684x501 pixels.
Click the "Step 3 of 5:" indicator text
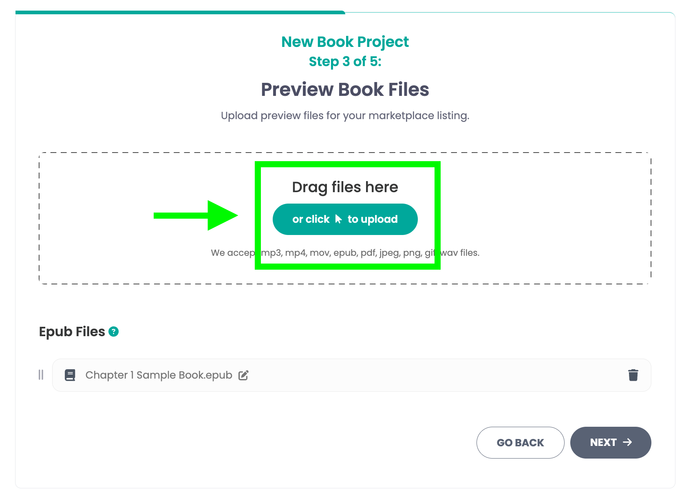(345, 62)
